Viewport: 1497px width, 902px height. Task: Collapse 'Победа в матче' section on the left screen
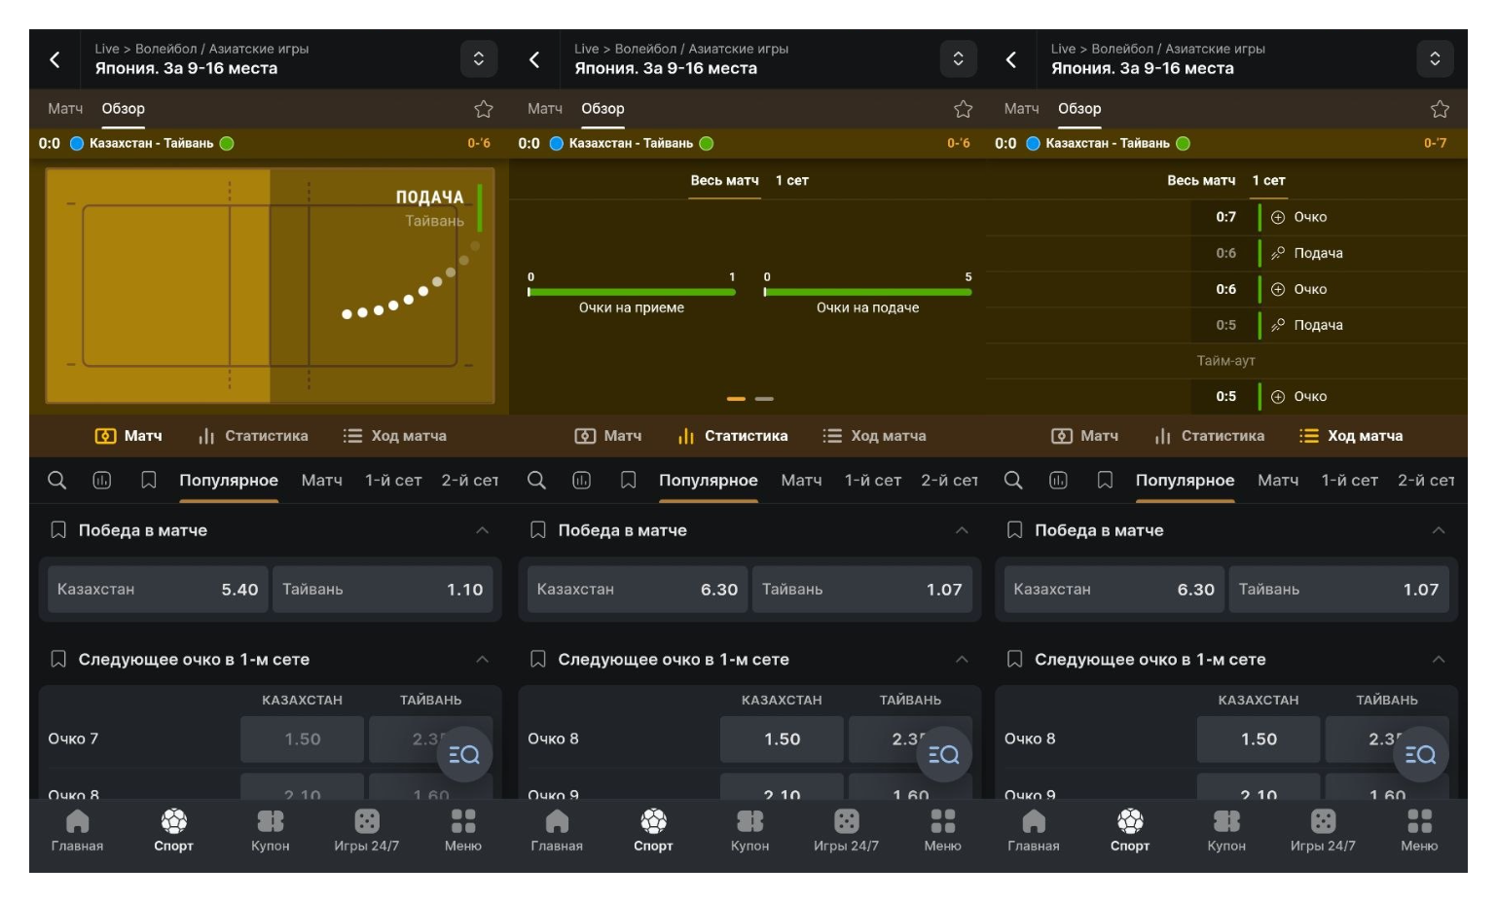coord(483,530)
